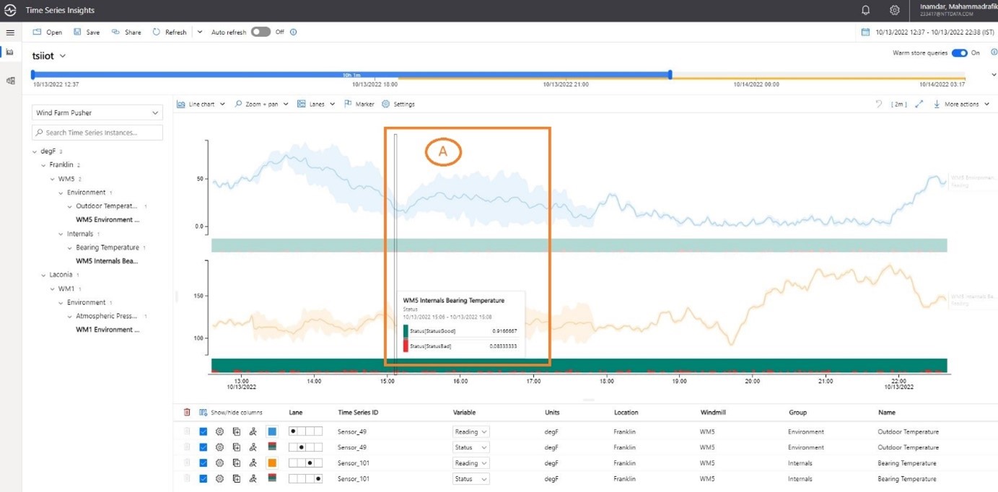Select the WM1 Environment instance in tree
The image size is (998, 492).
pos(108,330)
